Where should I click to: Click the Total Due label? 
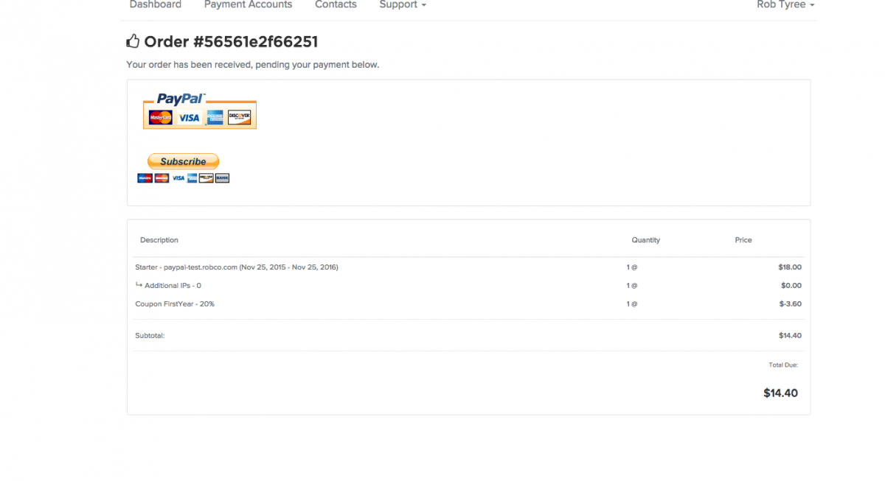pos(783,365)
